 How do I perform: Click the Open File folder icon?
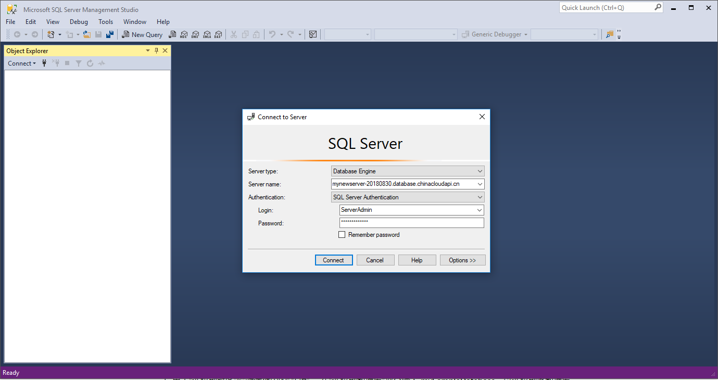pos(87,34)
